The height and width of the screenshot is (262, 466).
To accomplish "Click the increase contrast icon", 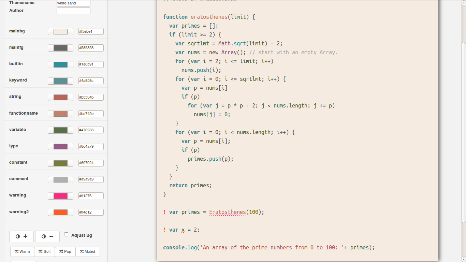I will 21,236.
